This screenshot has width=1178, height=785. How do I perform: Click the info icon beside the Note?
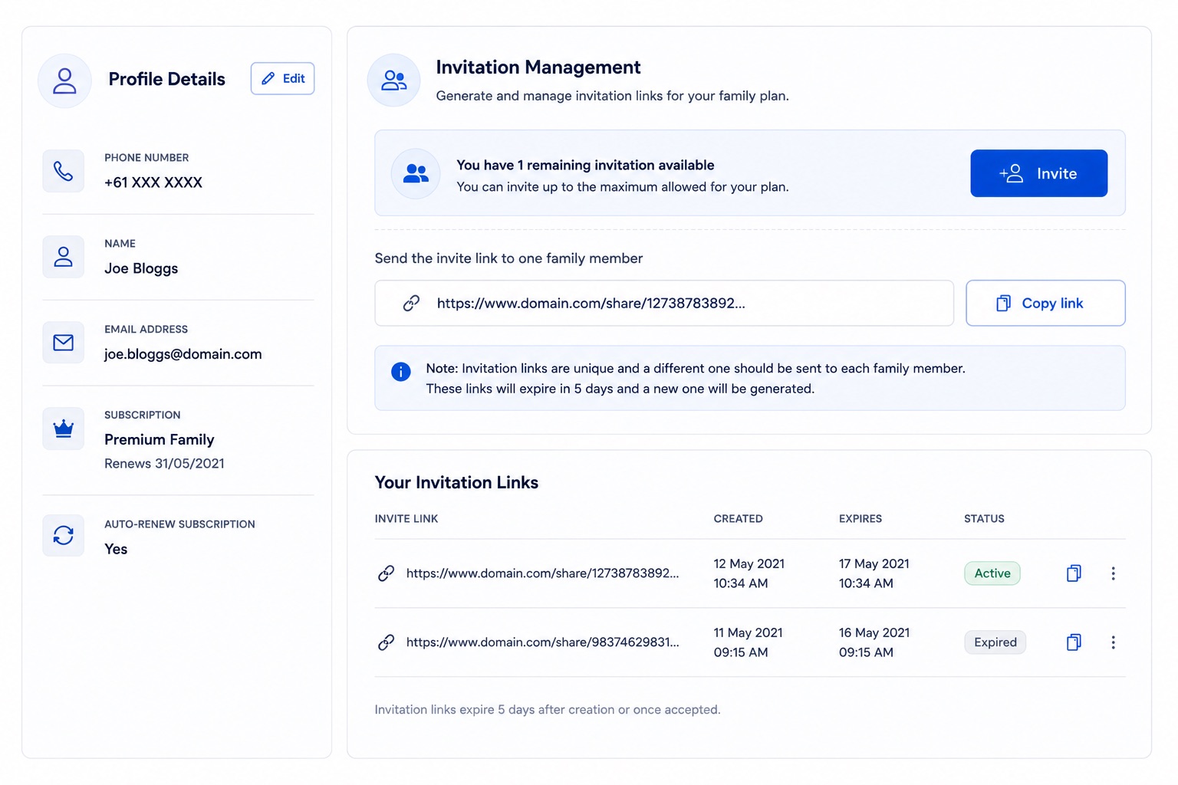(x=401, y=372)
